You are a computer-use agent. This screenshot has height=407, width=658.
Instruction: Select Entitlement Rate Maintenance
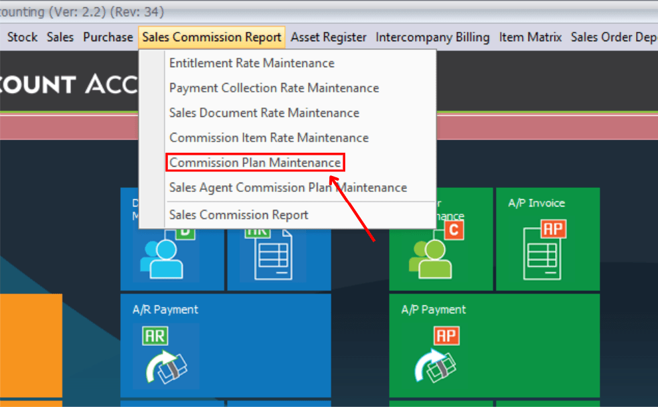tap(252, 62)
